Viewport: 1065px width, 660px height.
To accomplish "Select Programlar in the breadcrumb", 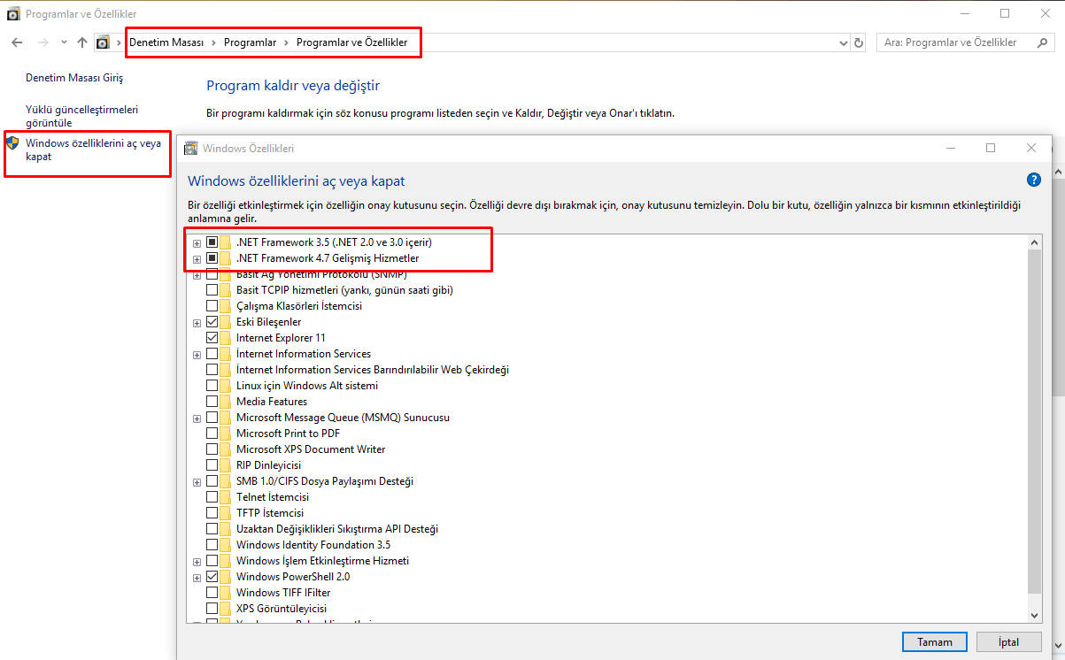I will point(250,42).
